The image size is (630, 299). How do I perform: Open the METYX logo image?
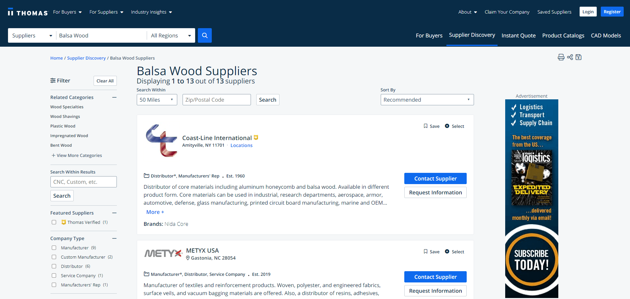click(163, 253)
